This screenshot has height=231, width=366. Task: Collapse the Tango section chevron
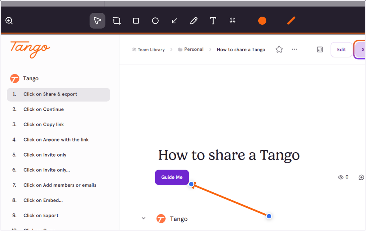pyautogui.click(x=143, y=218)
